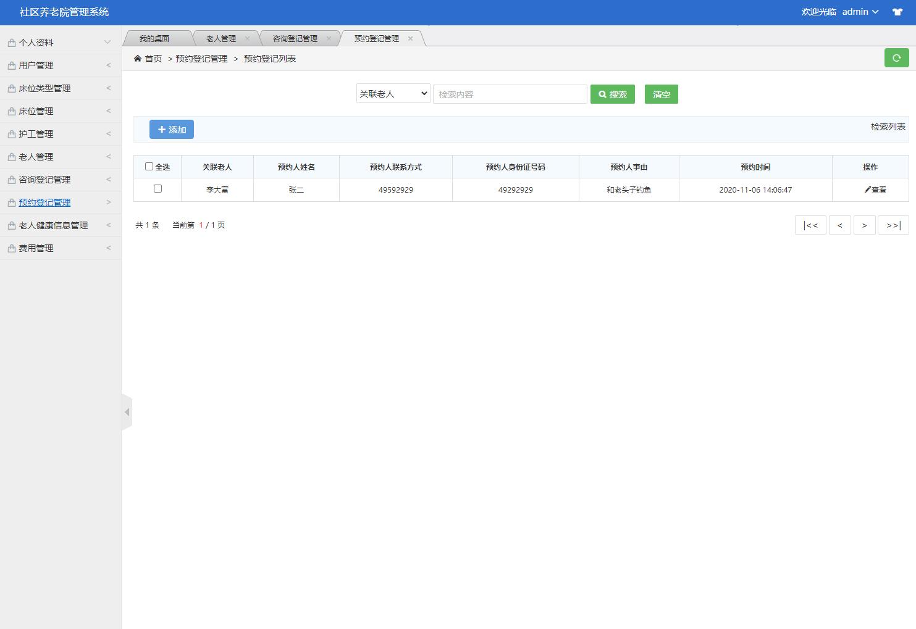Click the theme shirt icon in the header
Screen dimensions: 916x629
point(897,12)
